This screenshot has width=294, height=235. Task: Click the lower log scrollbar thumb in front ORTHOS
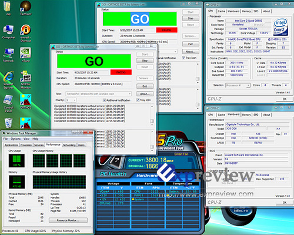152,146
